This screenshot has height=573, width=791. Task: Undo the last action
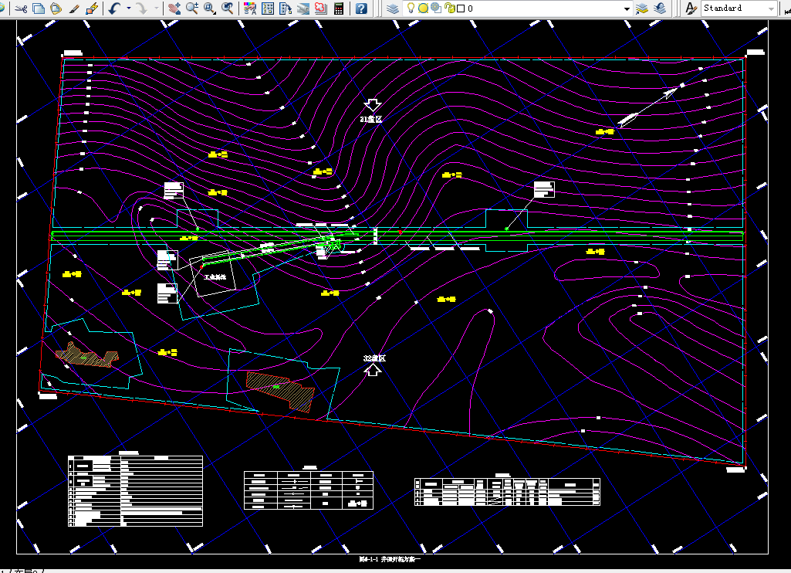tap(114, 8)
